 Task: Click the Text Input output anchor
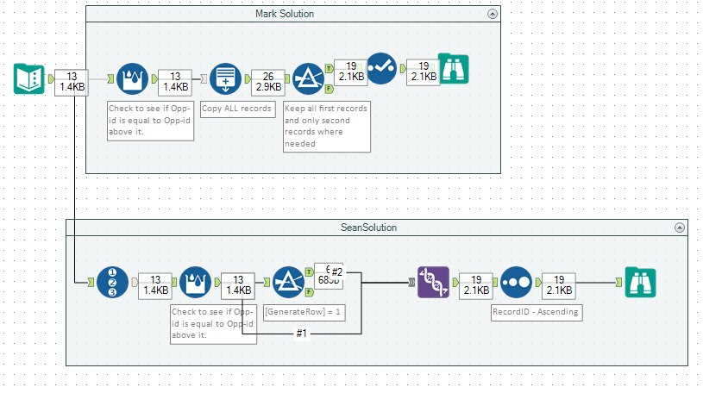[51, 79]
